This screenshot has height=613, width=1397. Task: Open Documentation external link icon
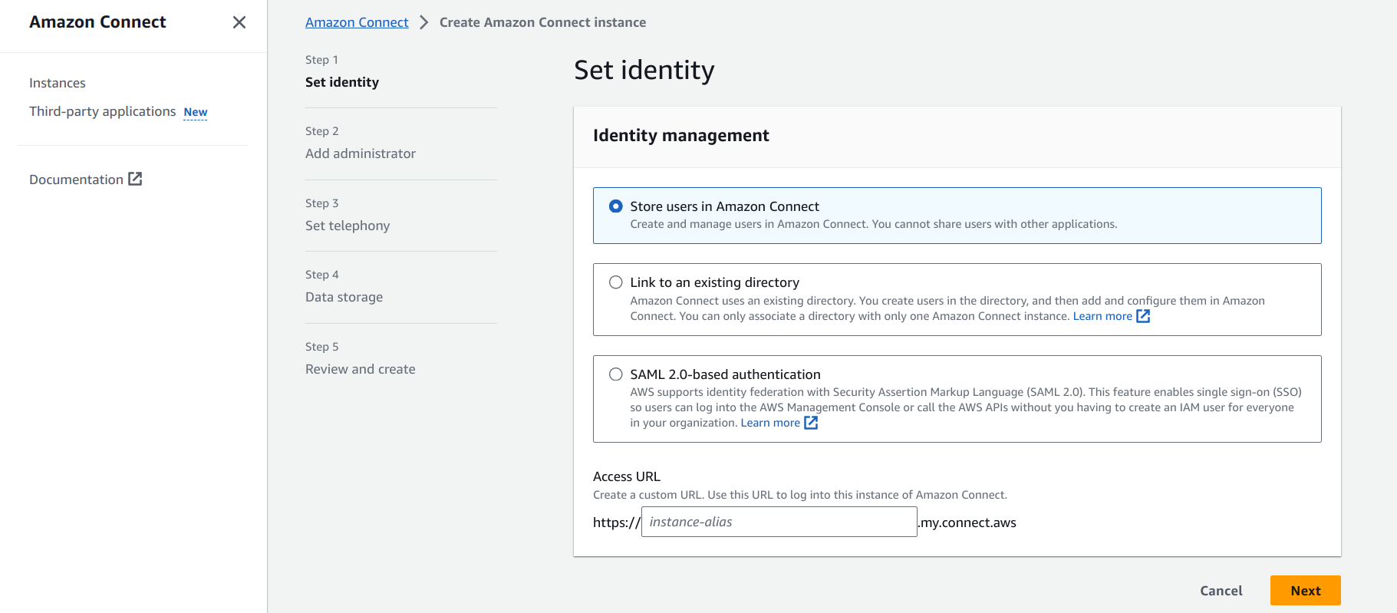coord(135,179)
